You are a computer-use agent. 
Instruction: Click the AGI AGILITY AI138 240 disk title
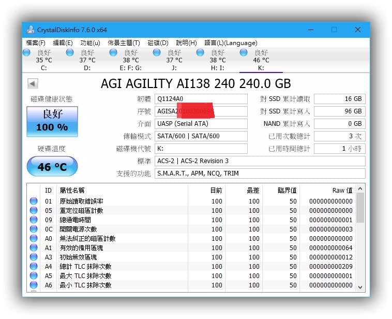pyautogui.click(x=196, y=83)
